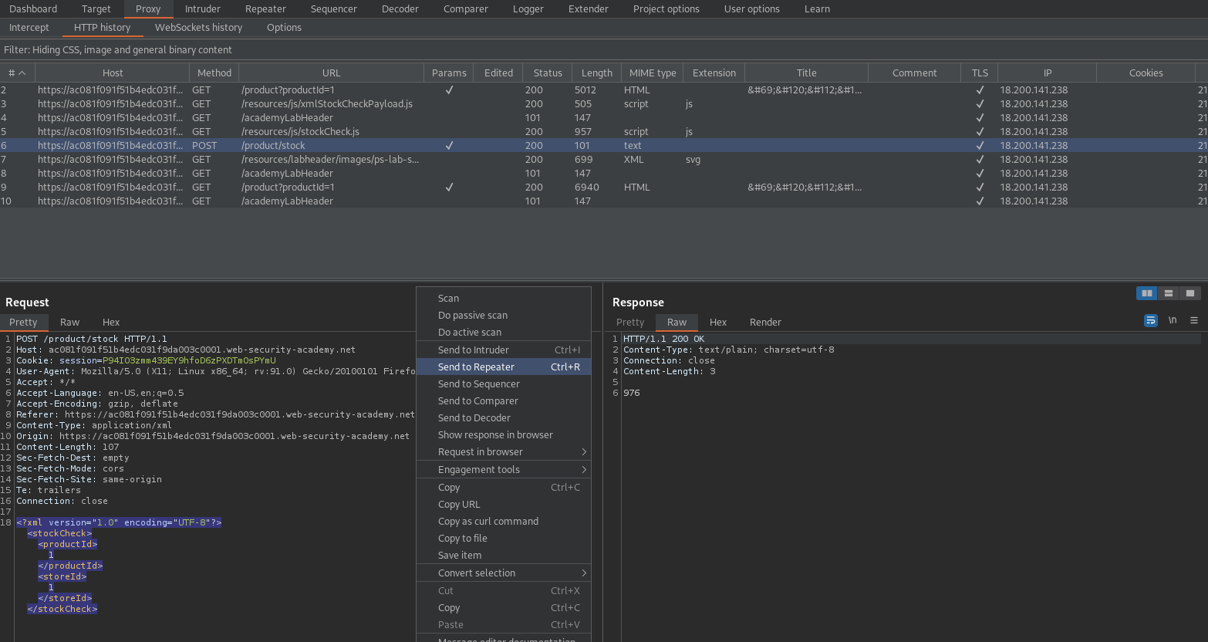Select side-by-side layout icon
This screenshot has width=1208, height=642.
(x=1147, y=293)
